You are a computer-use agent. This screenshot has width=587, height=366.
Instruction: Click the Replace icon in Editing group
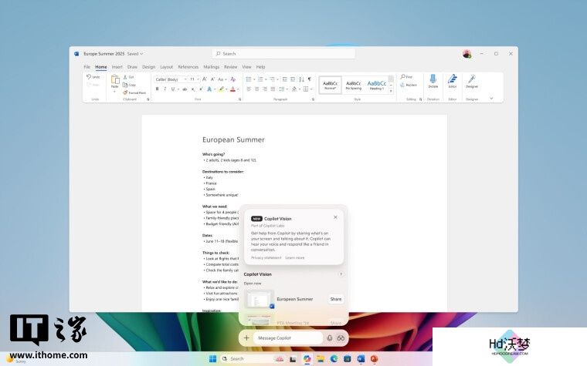coord(402,86)
